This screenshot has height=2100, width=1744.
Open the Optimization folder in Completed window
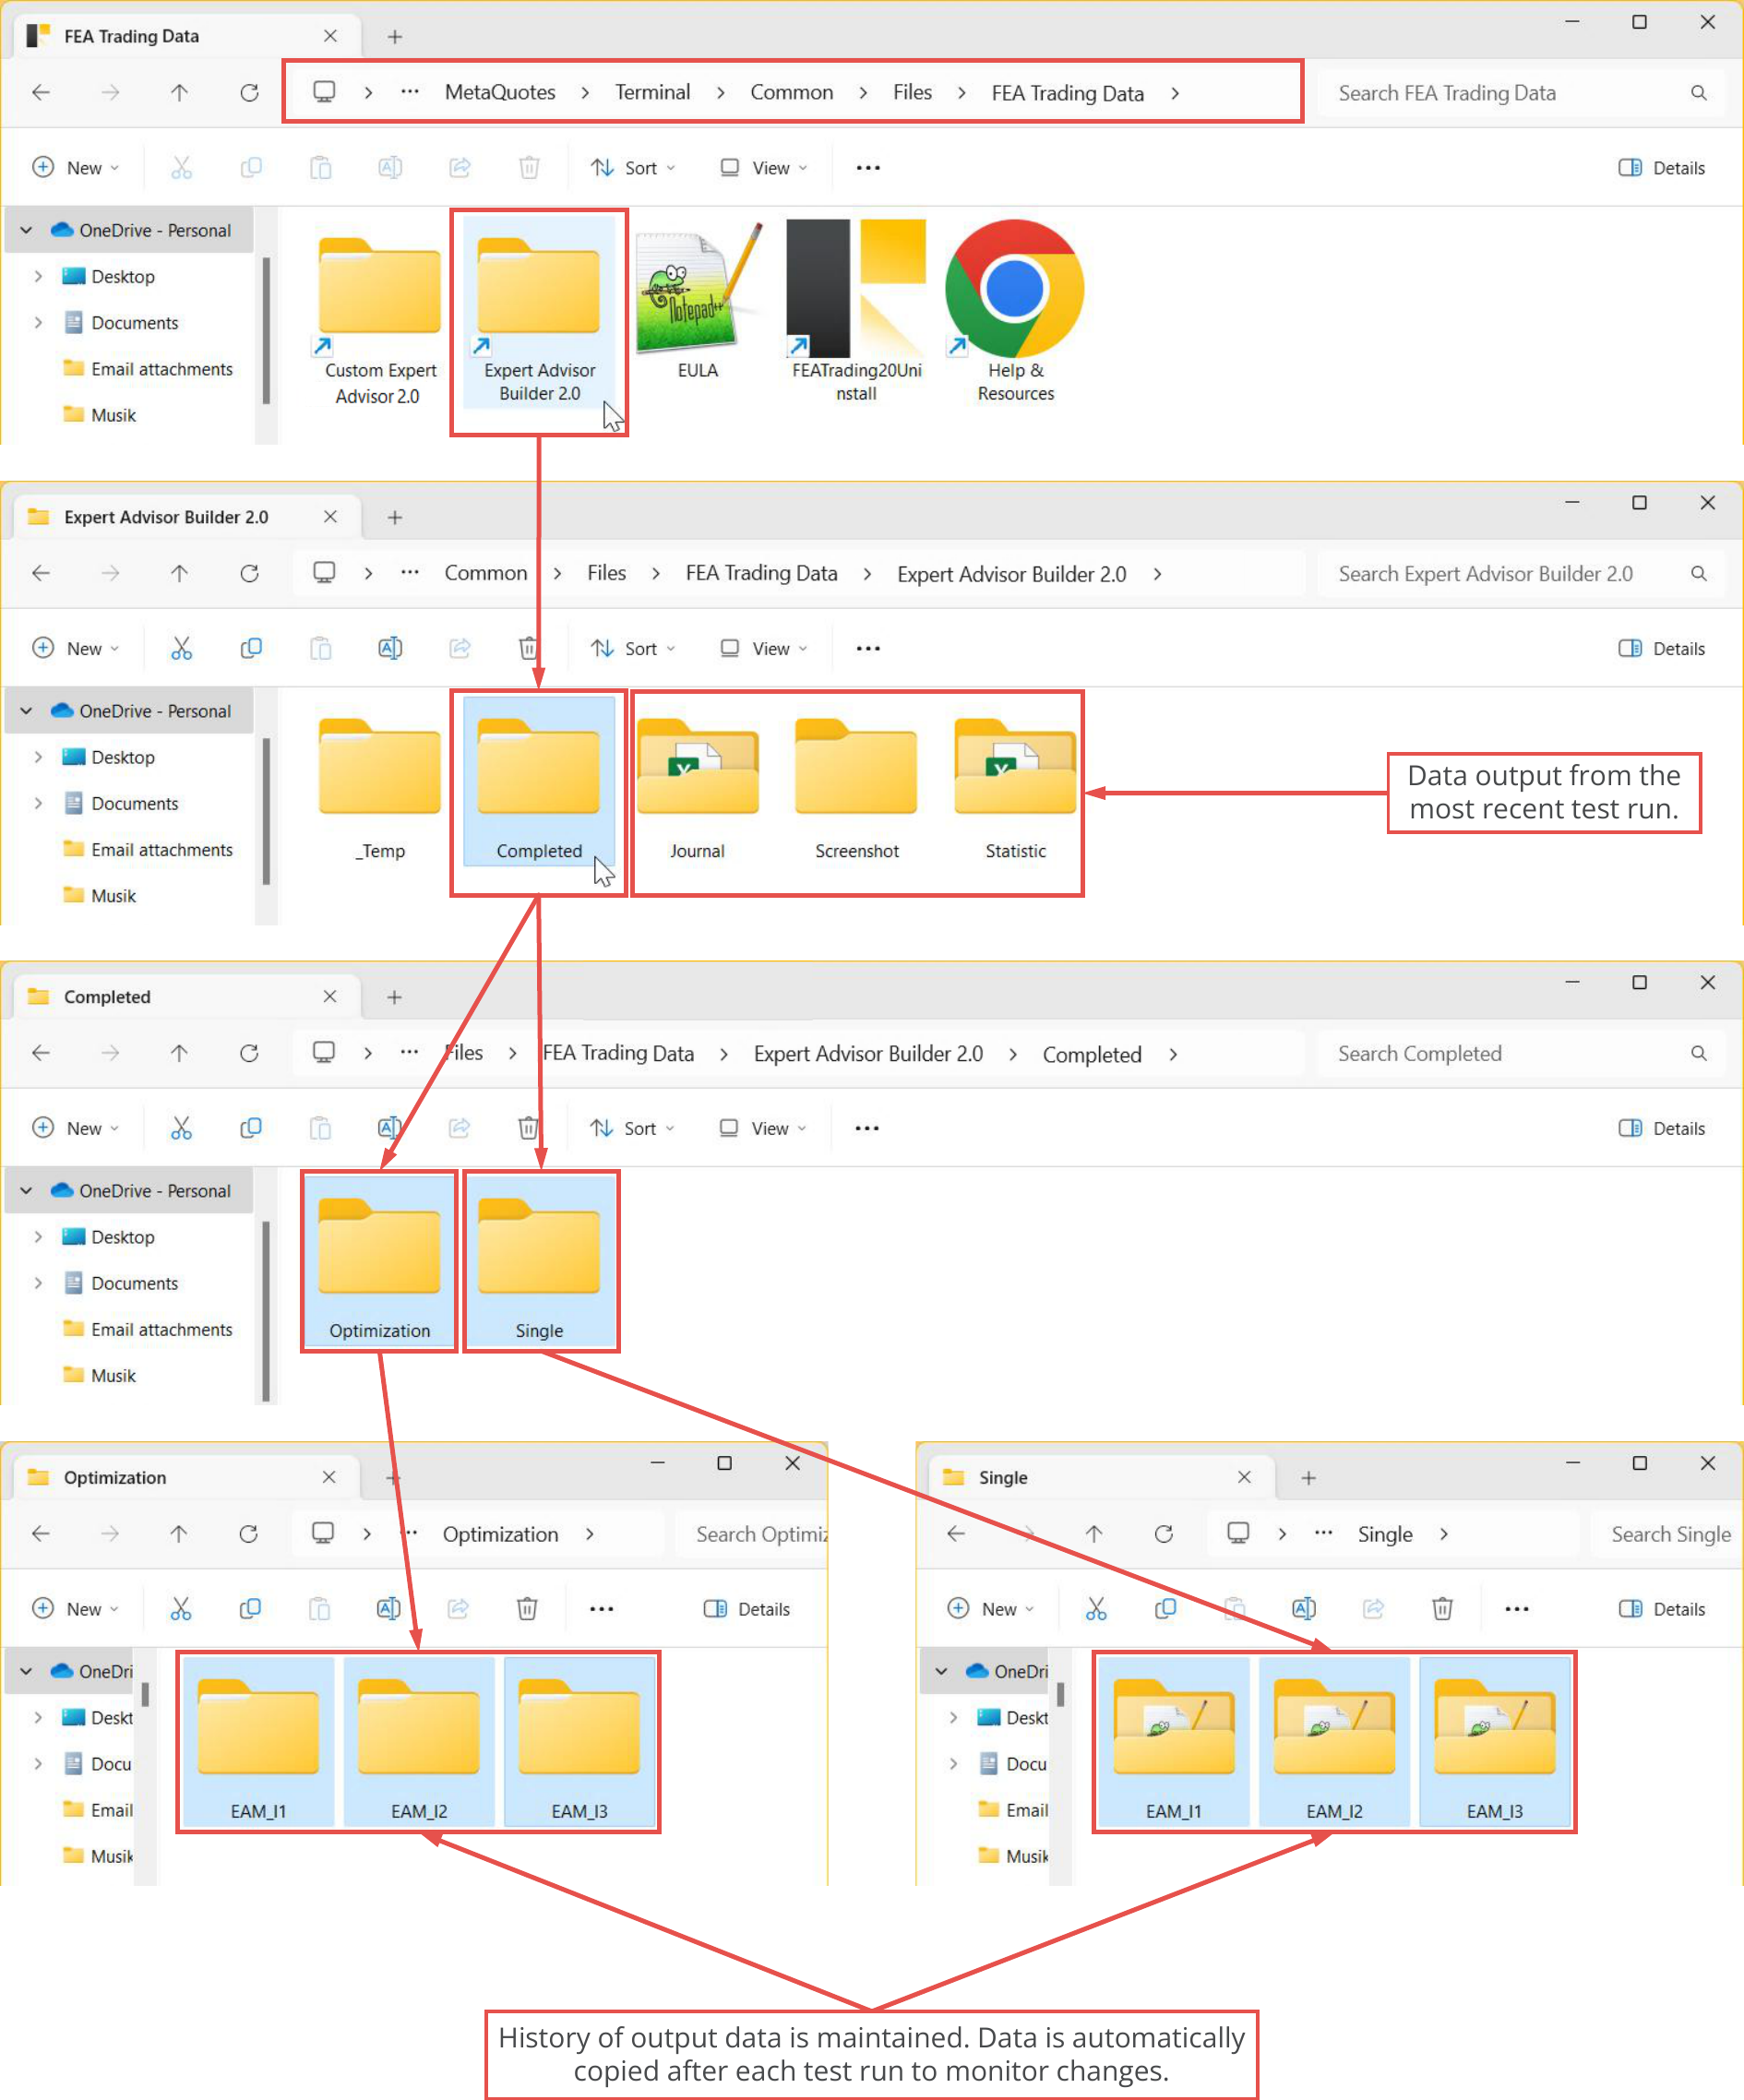(379, 1262)
